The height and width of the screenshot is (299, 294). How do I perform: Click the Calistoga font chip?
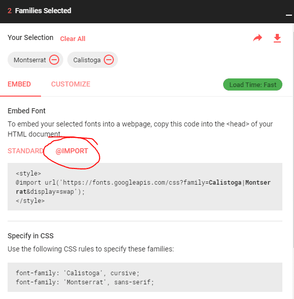93,60
